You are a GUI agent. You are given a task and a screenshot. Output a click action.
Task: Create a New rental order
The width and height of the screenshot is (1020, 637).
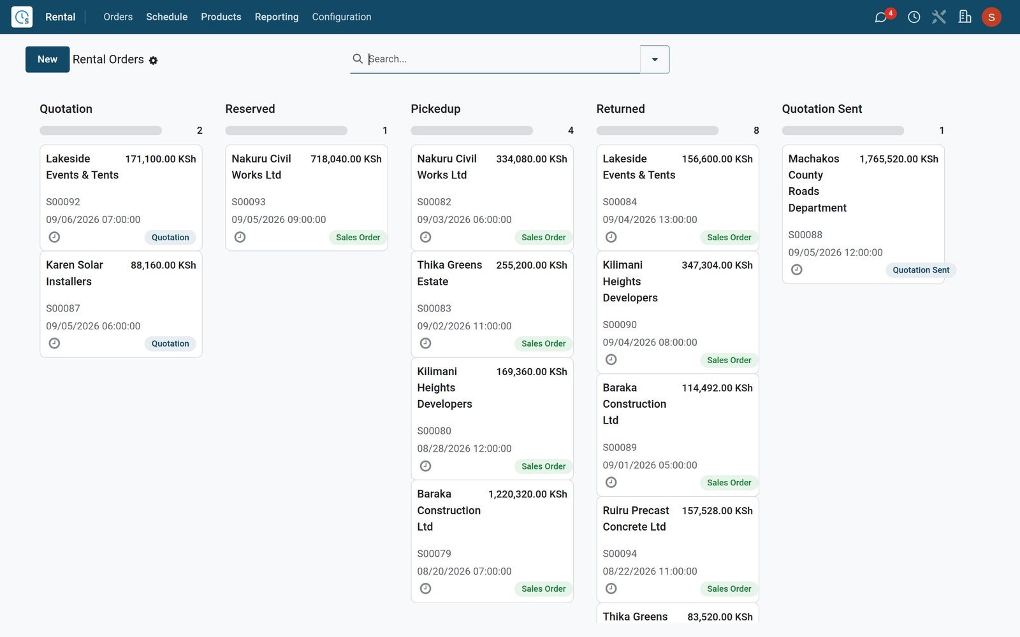[47, 59]
